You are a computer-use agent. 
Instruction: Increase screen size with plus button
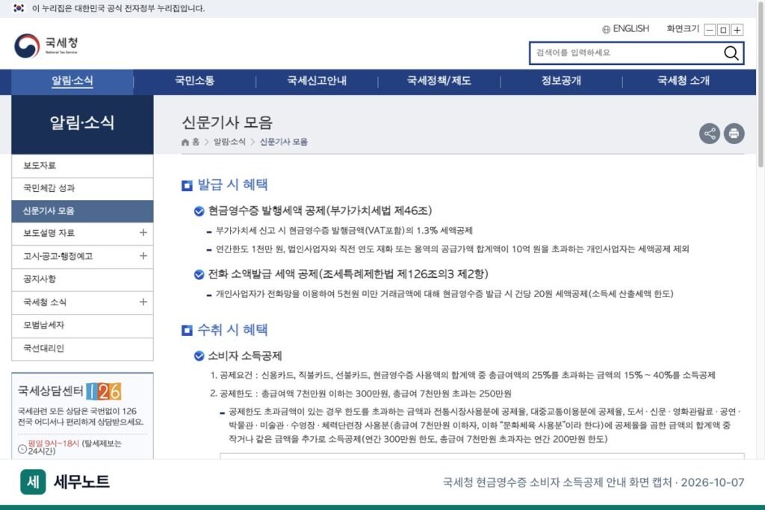point(737,30)
